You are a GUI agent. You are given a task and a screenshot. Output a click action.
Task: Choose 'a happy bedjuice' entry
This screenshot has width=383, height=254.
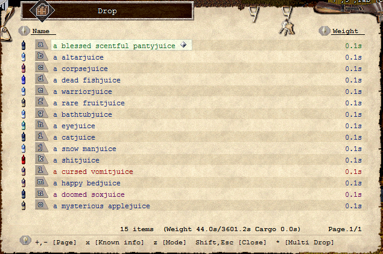pos(87,183)
